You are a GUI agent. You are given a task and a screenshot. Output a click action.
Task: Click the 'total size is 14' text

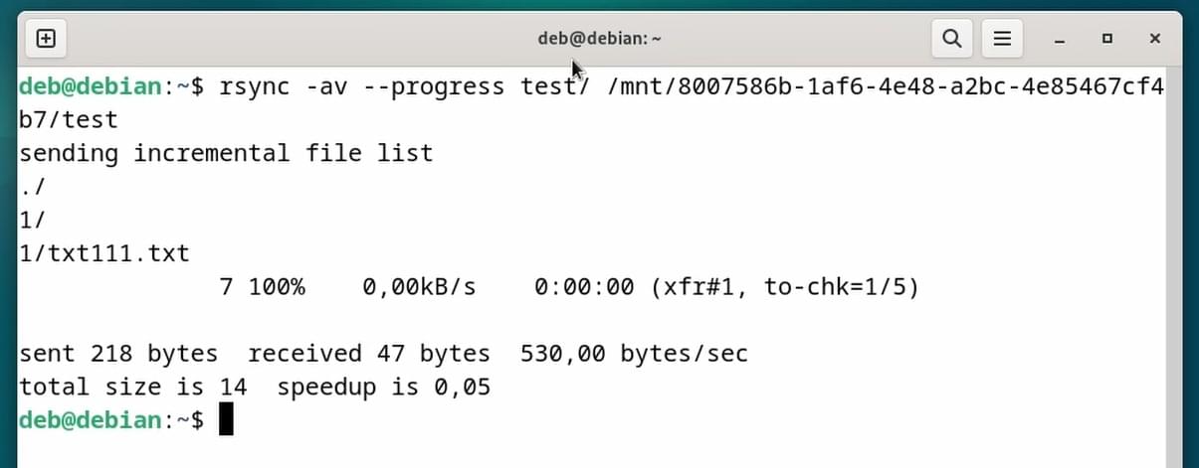(133, 387)
